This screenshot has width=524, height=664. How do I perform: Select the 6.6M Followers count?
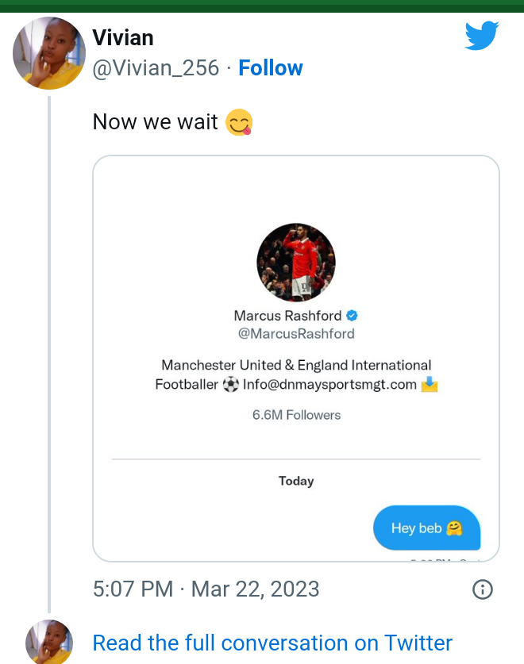click(x=296, y=415)
